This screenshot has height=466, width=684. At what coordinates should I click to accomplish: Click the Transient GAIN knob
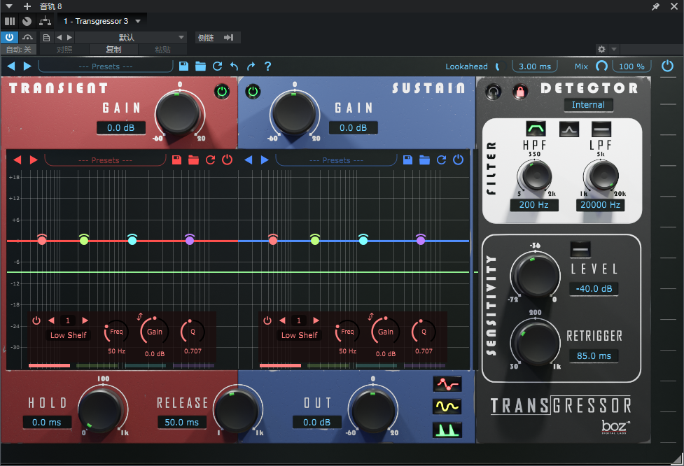(177, 113)
